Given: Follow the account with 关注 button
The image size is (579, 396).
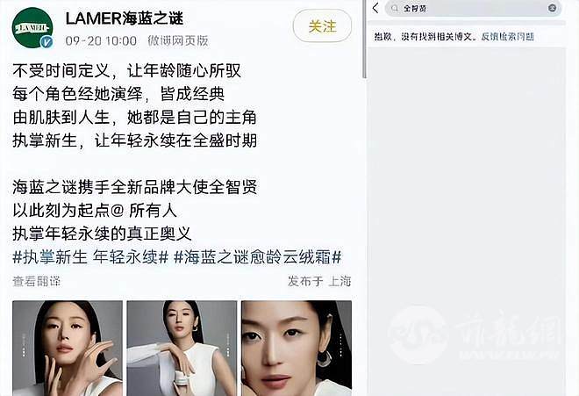Looking at the screenshot, I should tap(322, 25).
